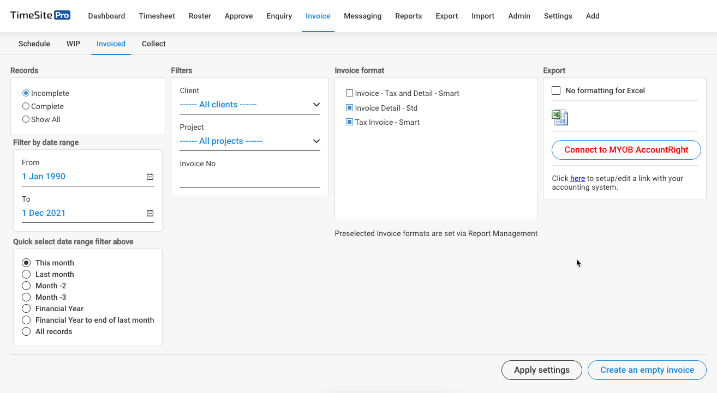
Task: Expand the Project dropdown list
Action: tap(250, 141)
